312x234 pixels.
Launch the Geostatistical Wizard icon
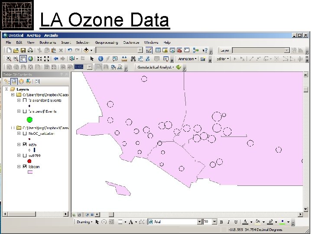pos(179,67)
